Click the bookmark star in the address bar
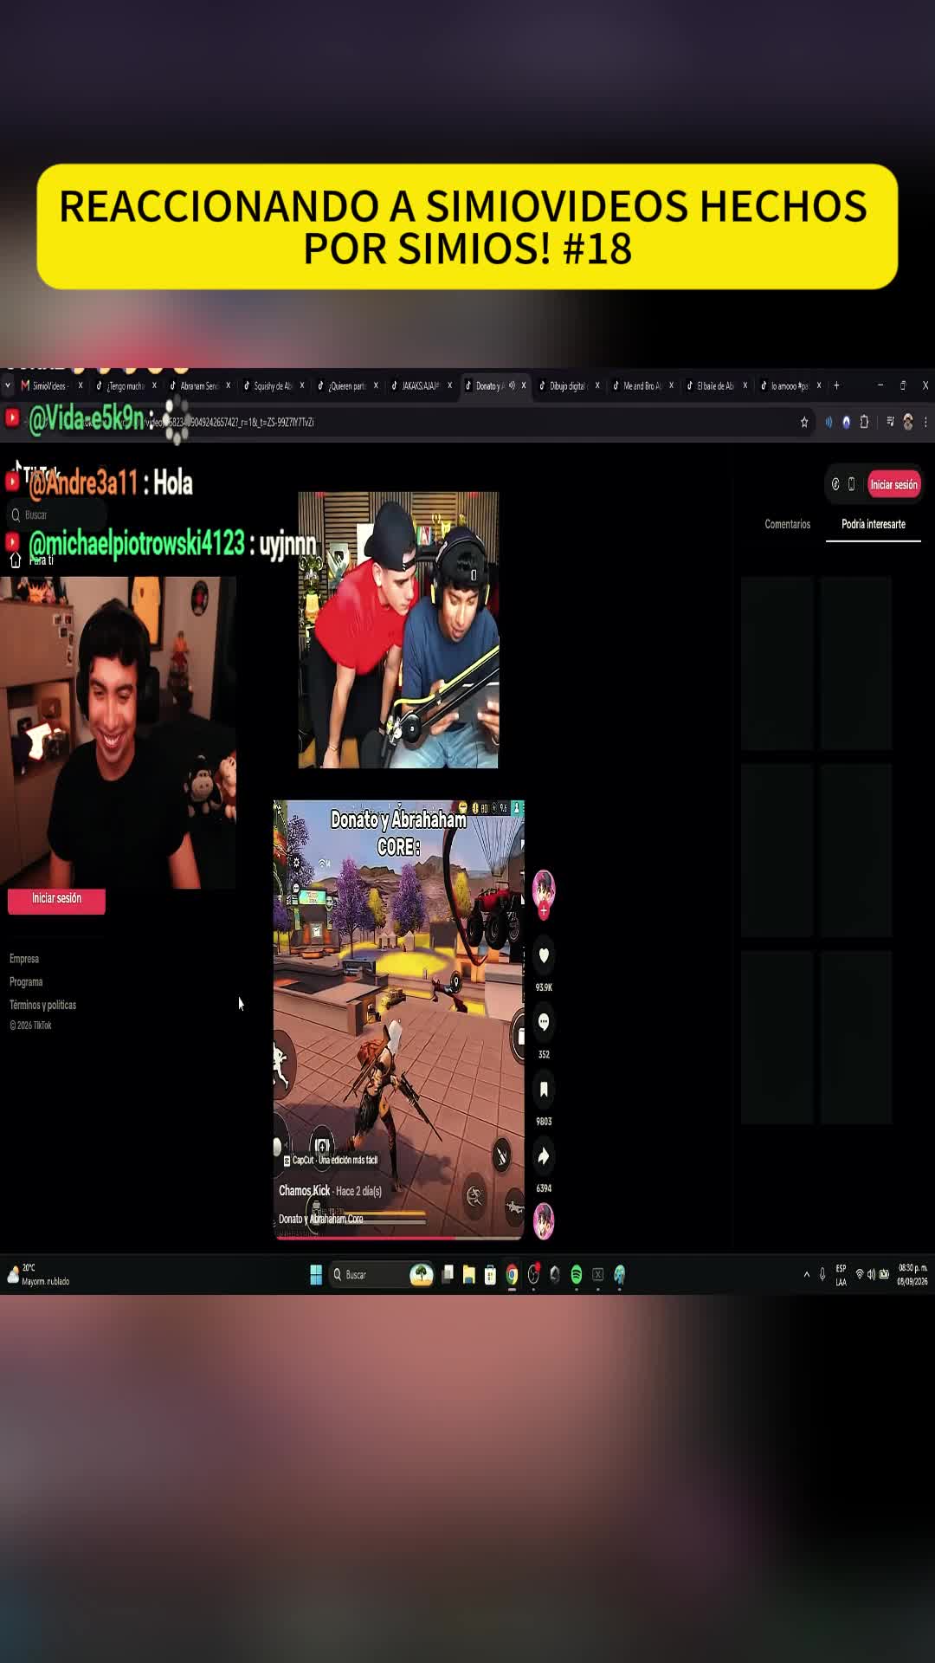This screenshot has height=1663, width=935. (804, 422)
